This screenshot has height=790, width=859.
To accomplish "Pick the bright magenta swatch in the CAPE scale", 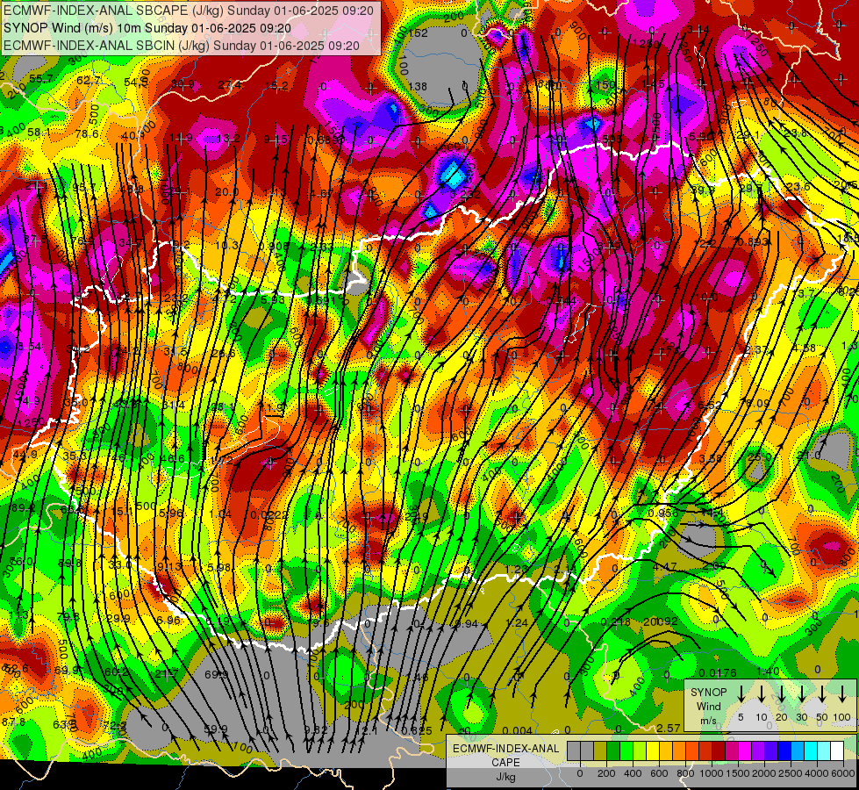I will coord(745,750).
